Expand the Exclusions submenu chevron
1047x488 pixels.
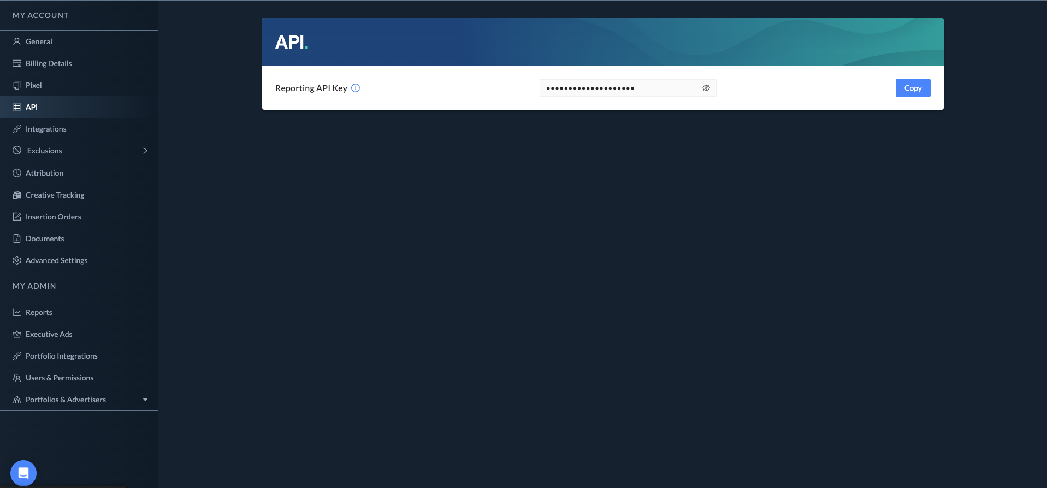[x=145, y=151]
